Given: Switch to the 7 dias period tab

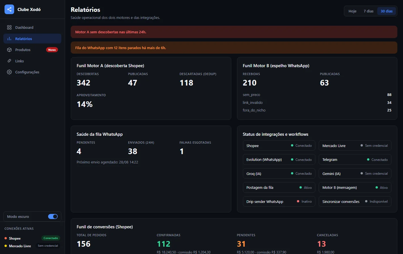Looking at the screenshot, I should pyautogui.click(x=368, y=11).
